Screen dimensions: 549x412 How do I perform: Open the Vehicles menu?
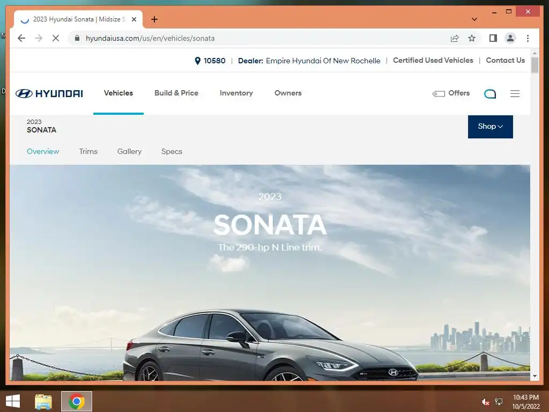click(x=118, y=93)
